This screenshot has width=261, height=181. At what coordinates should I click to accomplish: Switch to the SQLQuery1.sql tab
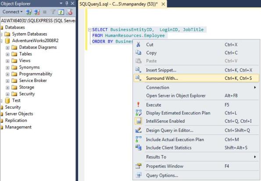click(x=118, y=4)
